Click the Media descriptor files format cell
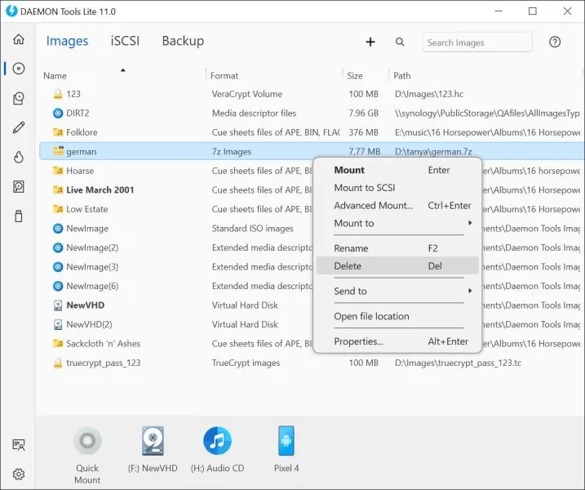 tap(254, 114)
